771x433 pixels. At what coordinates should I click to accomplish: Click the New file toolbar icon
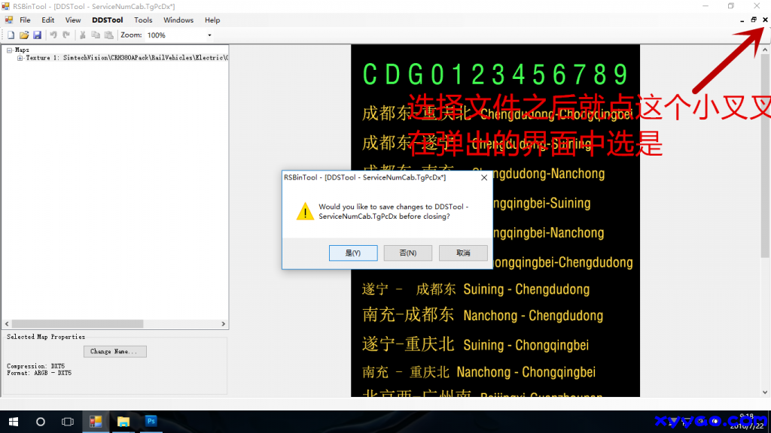point(11,35)
